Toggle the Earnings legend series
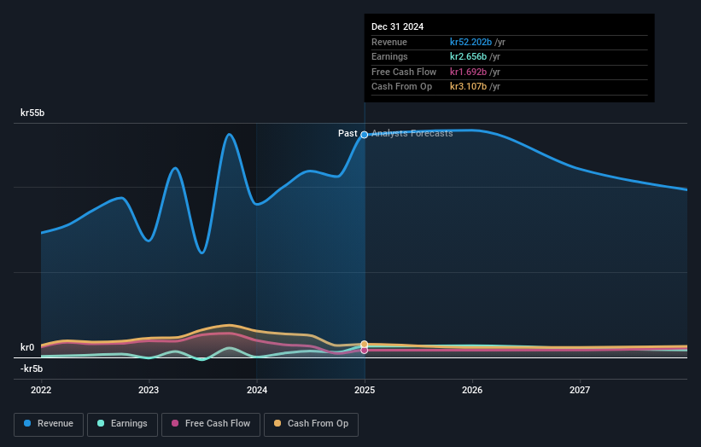 point(122,424)
